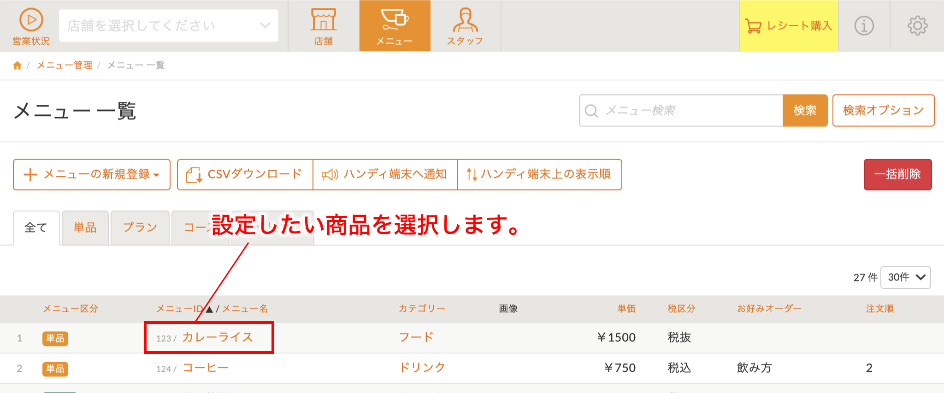Click レシート購入 cart button
944x393 pixels.
pos(789,26)
